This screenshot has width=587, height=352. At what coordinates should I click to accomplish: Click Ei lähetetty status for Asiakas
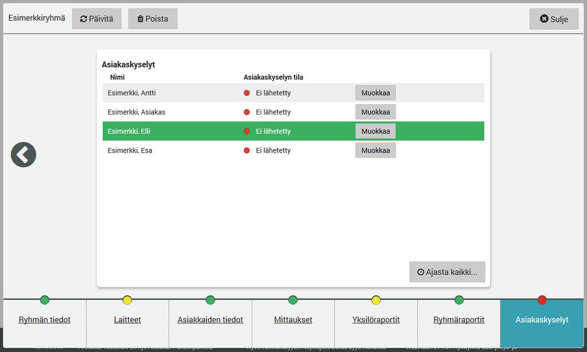pyautogui.click(x=273, y=112)
